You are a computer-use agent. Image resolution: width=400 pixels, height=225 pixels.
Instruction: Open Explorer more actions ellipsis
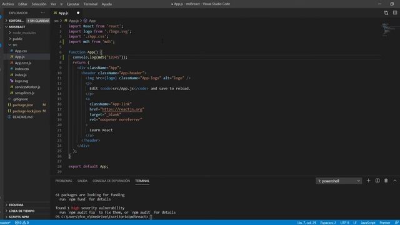coord(42,12)
